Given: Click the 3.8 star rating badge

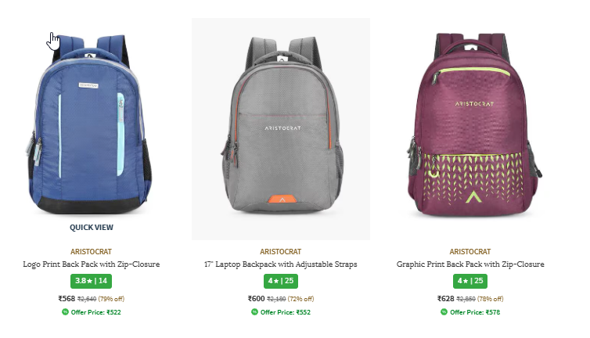Looking at the screenshot, I should pyautogui.click(x=91, y=281).
